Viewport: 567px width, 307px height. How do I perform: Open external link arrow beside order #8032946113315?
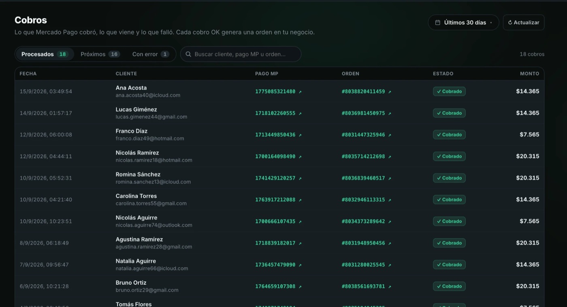pos(390,200)
